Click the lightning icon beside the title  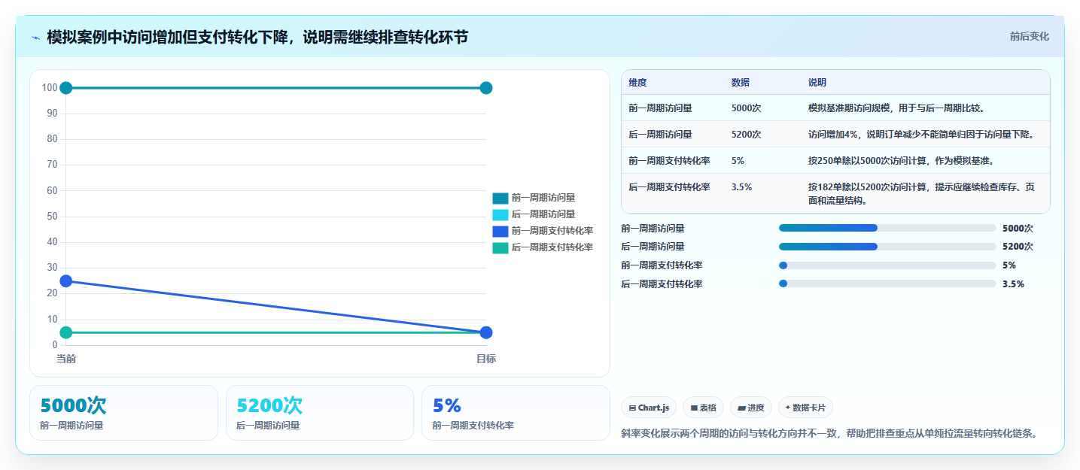coord(35,37)
